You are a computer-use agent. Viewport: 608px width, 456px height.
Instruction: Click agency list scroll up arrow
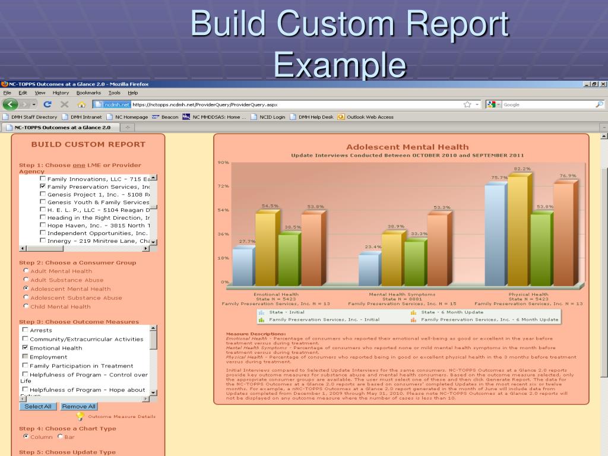tap(154, 178)
